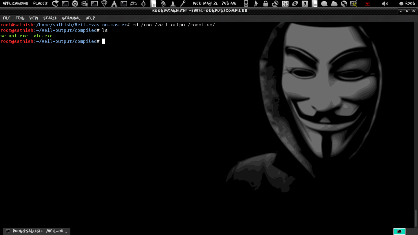Screen dimensions: 418x235
Task: Open the network search magnifier icon
Action: coord(354,4)
